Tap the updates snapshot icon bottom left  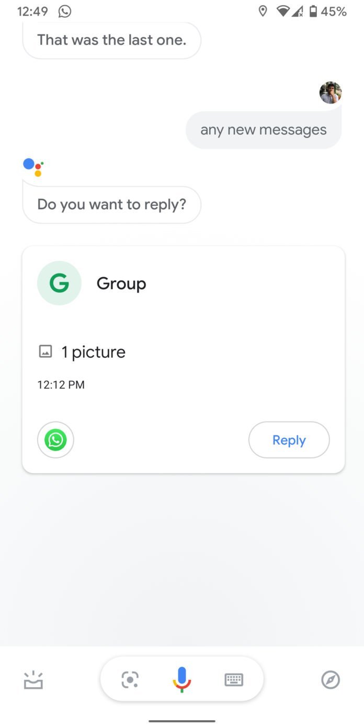click(x=33, y=679)
